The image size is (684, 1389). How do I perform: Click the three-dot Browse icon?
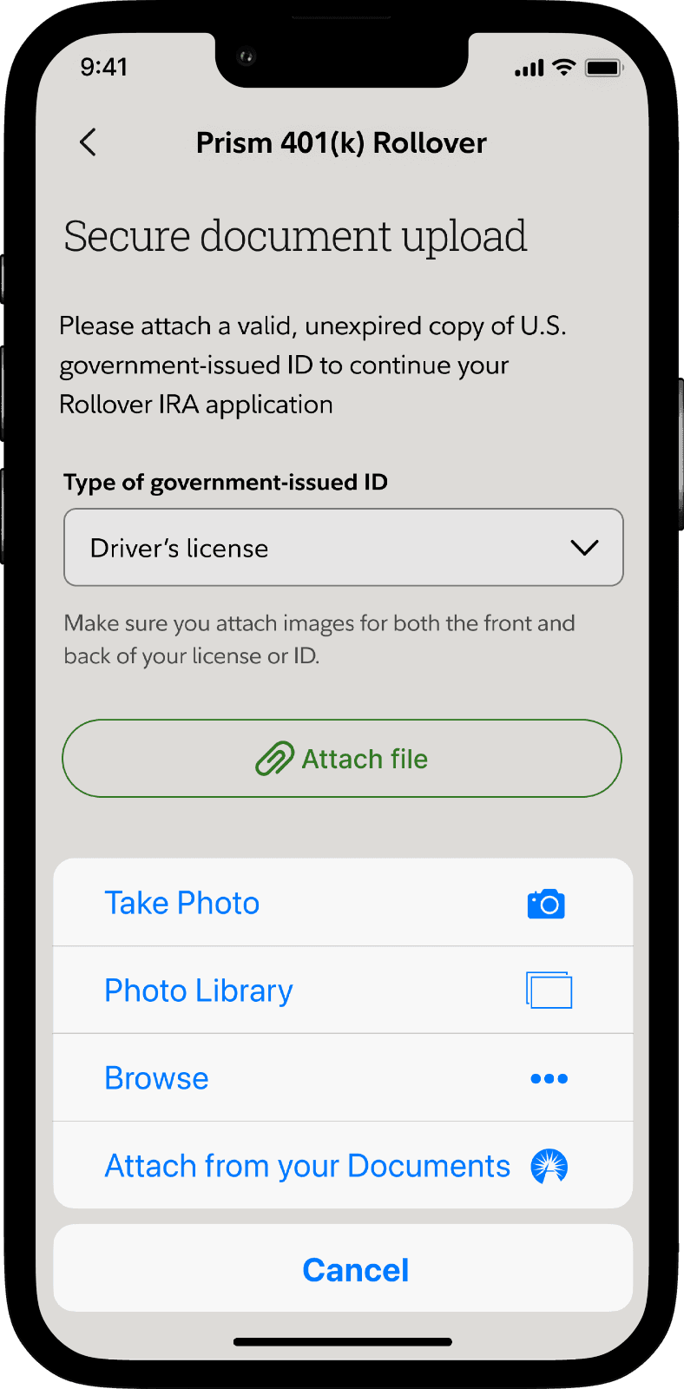[x=549, y=1079]
